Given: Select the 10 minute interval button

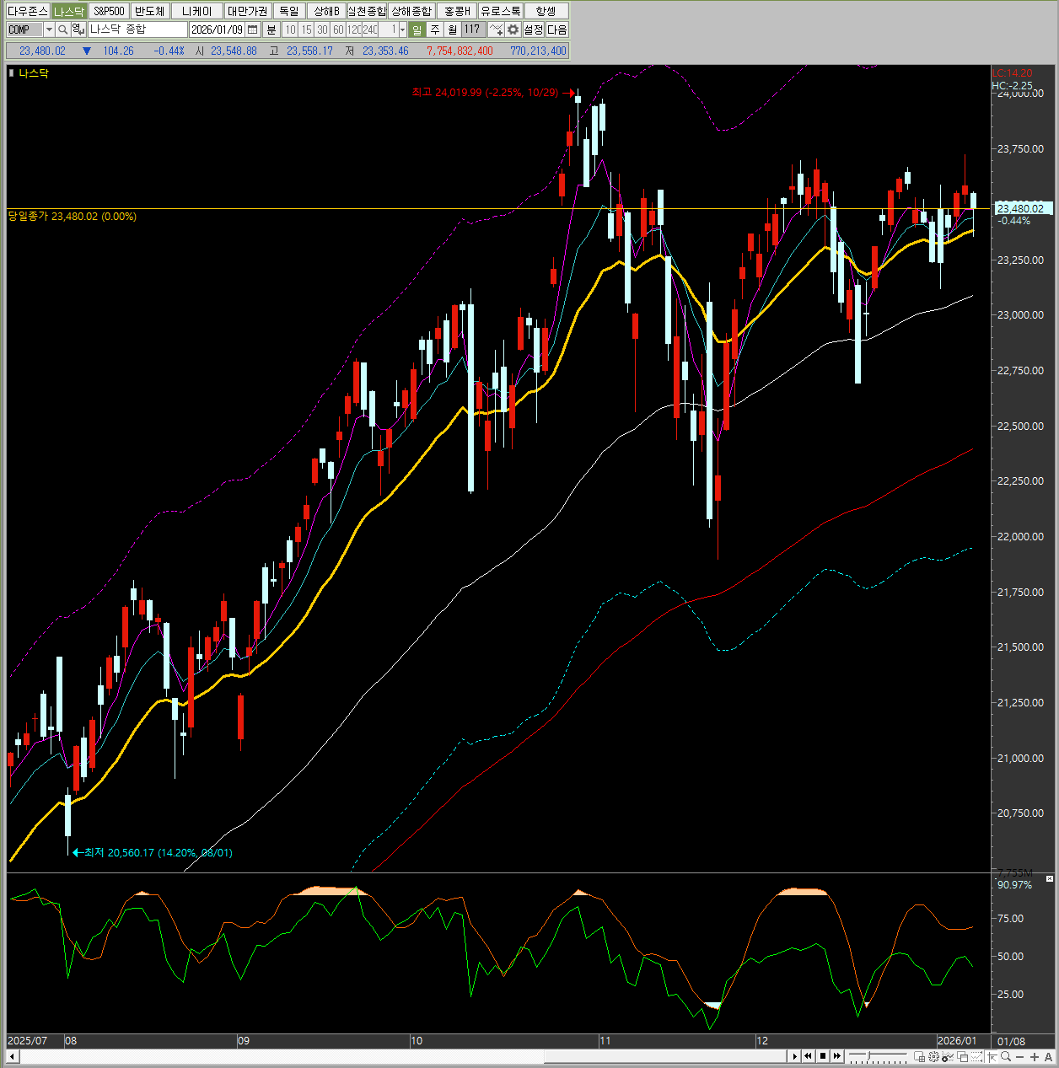Looking at the screenshot, I should pyautogui.click(x=290, y=30).
